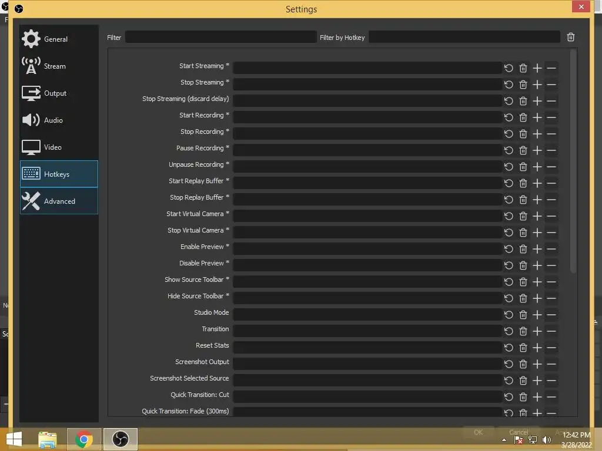Image resolution: width=602 pixels, height=451 pixels.
Task: Click the Quick Transition: Cut hotkey field
Action: 367,396
